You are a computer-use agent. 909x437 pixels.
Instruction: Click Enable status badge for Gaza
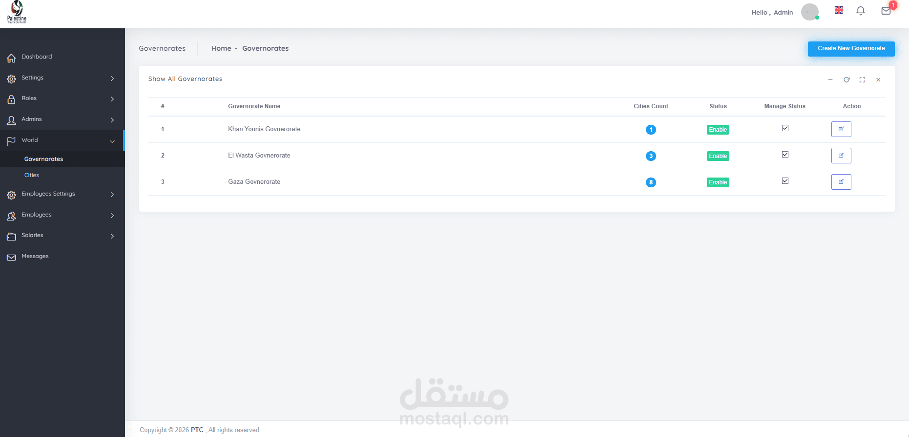pos(718,182)
